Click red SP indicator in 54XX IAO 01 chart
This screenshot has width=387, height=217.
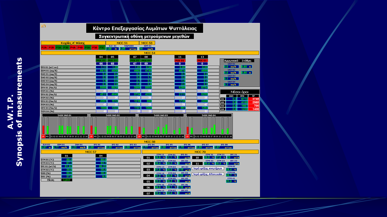(43, 137)
